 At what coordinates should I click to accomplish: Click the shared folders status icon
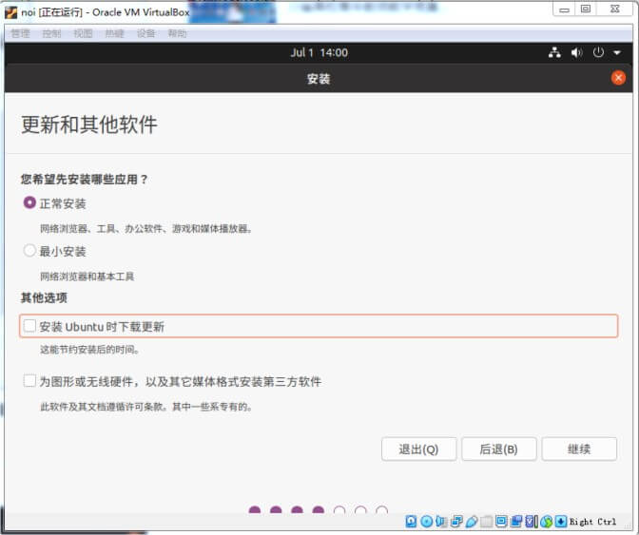(486, 521)
